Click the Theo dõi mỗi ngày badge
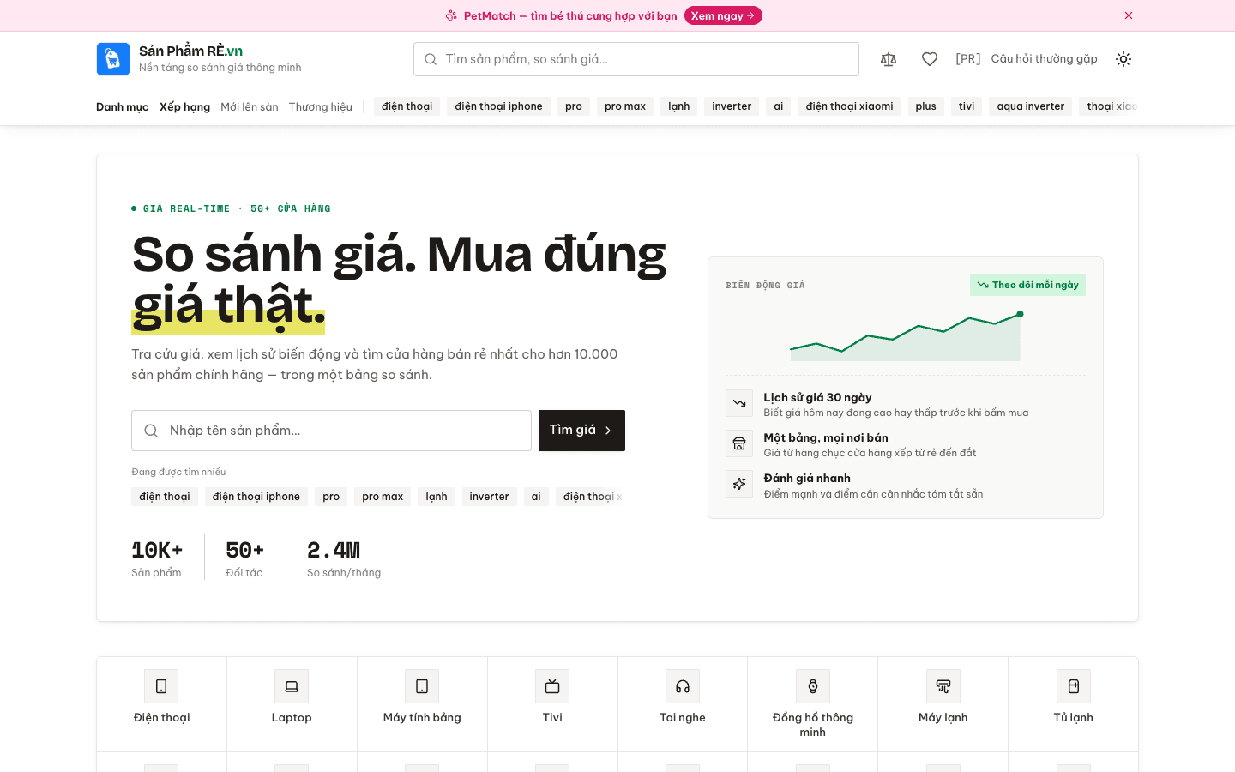 point(1027,285)
